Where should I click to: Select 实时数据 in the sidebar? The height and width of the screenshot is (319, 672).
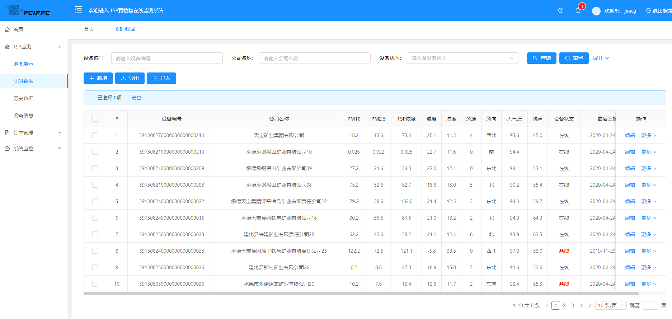[x=34, y=81]
